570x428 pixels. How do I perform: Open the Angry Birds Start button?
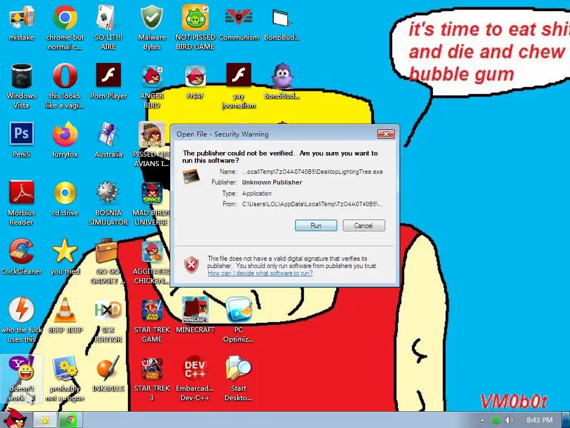(x=14, y=418)
